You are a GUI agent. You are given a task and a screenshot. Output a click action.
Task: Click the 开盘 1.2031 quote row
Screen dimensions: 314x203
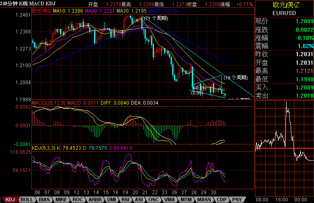[x=284, y=63]
